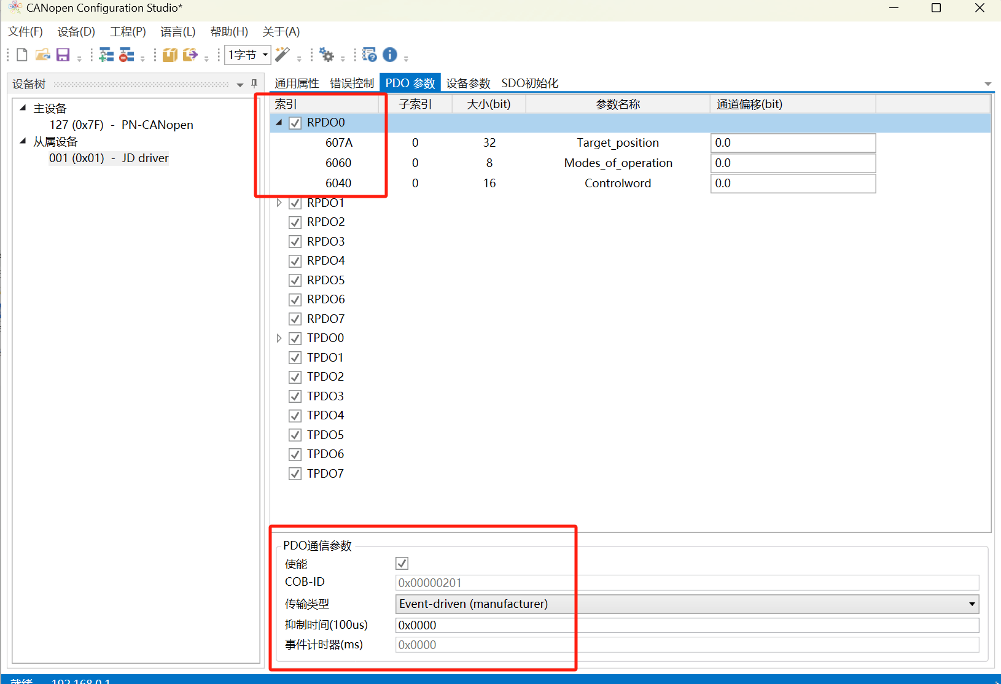The height and width of the screenshot is (684, 1001).
Task: Open the 设备(D) menu
Action: point(76,32)
